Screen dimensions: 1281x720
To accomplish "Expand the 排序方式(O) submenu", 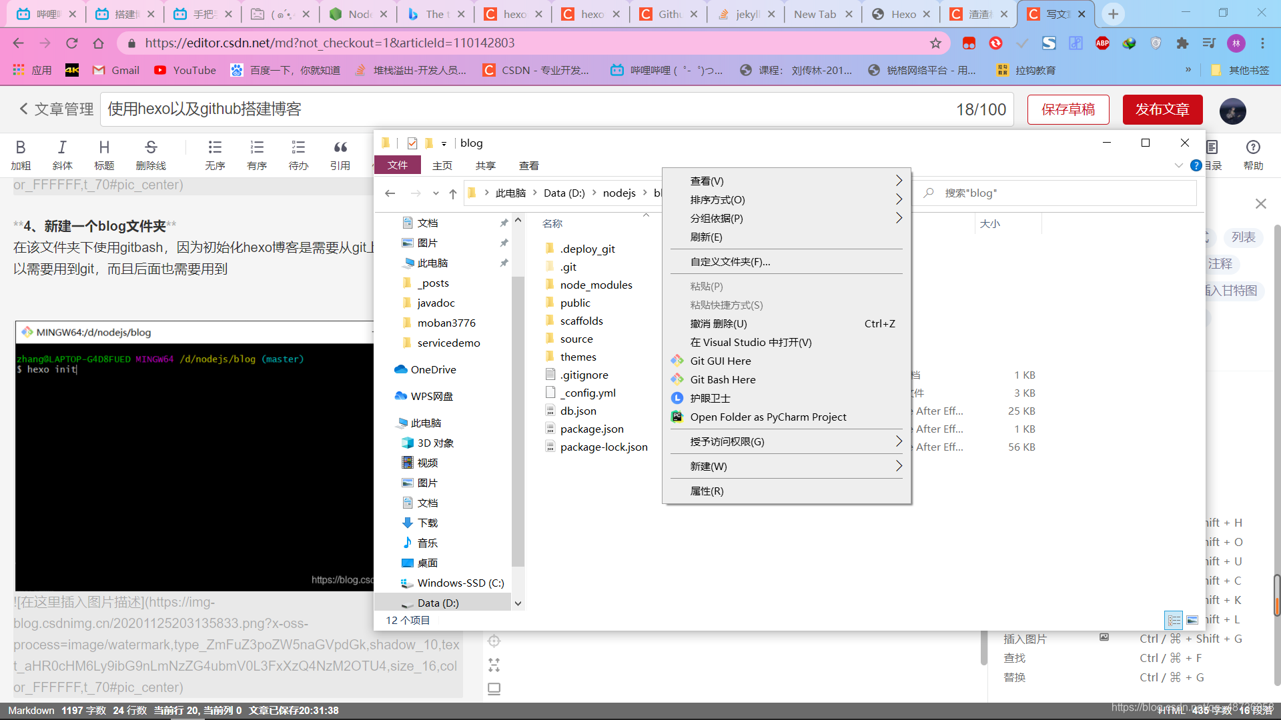I will click(899, 199).
